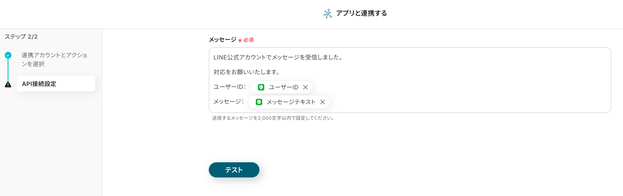The height and width of the screenshot is (196, 623).
Task: Click empty space inside message text area
Action: pyautogui.click(x=464, y=93)
